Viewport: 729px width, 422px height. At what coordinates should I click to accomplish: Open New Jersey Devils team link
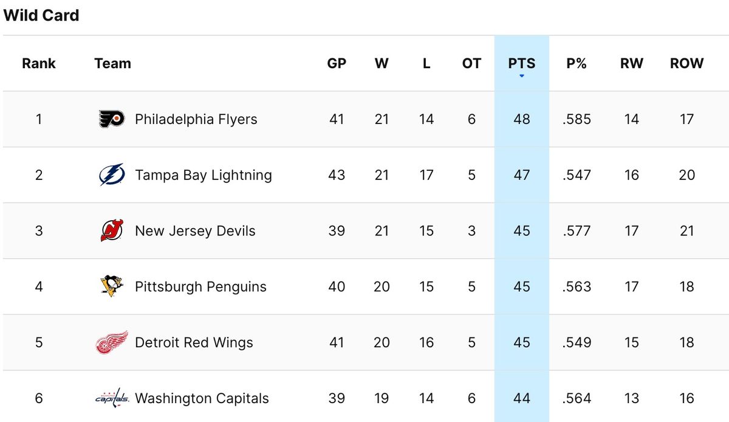pos(195,231)
